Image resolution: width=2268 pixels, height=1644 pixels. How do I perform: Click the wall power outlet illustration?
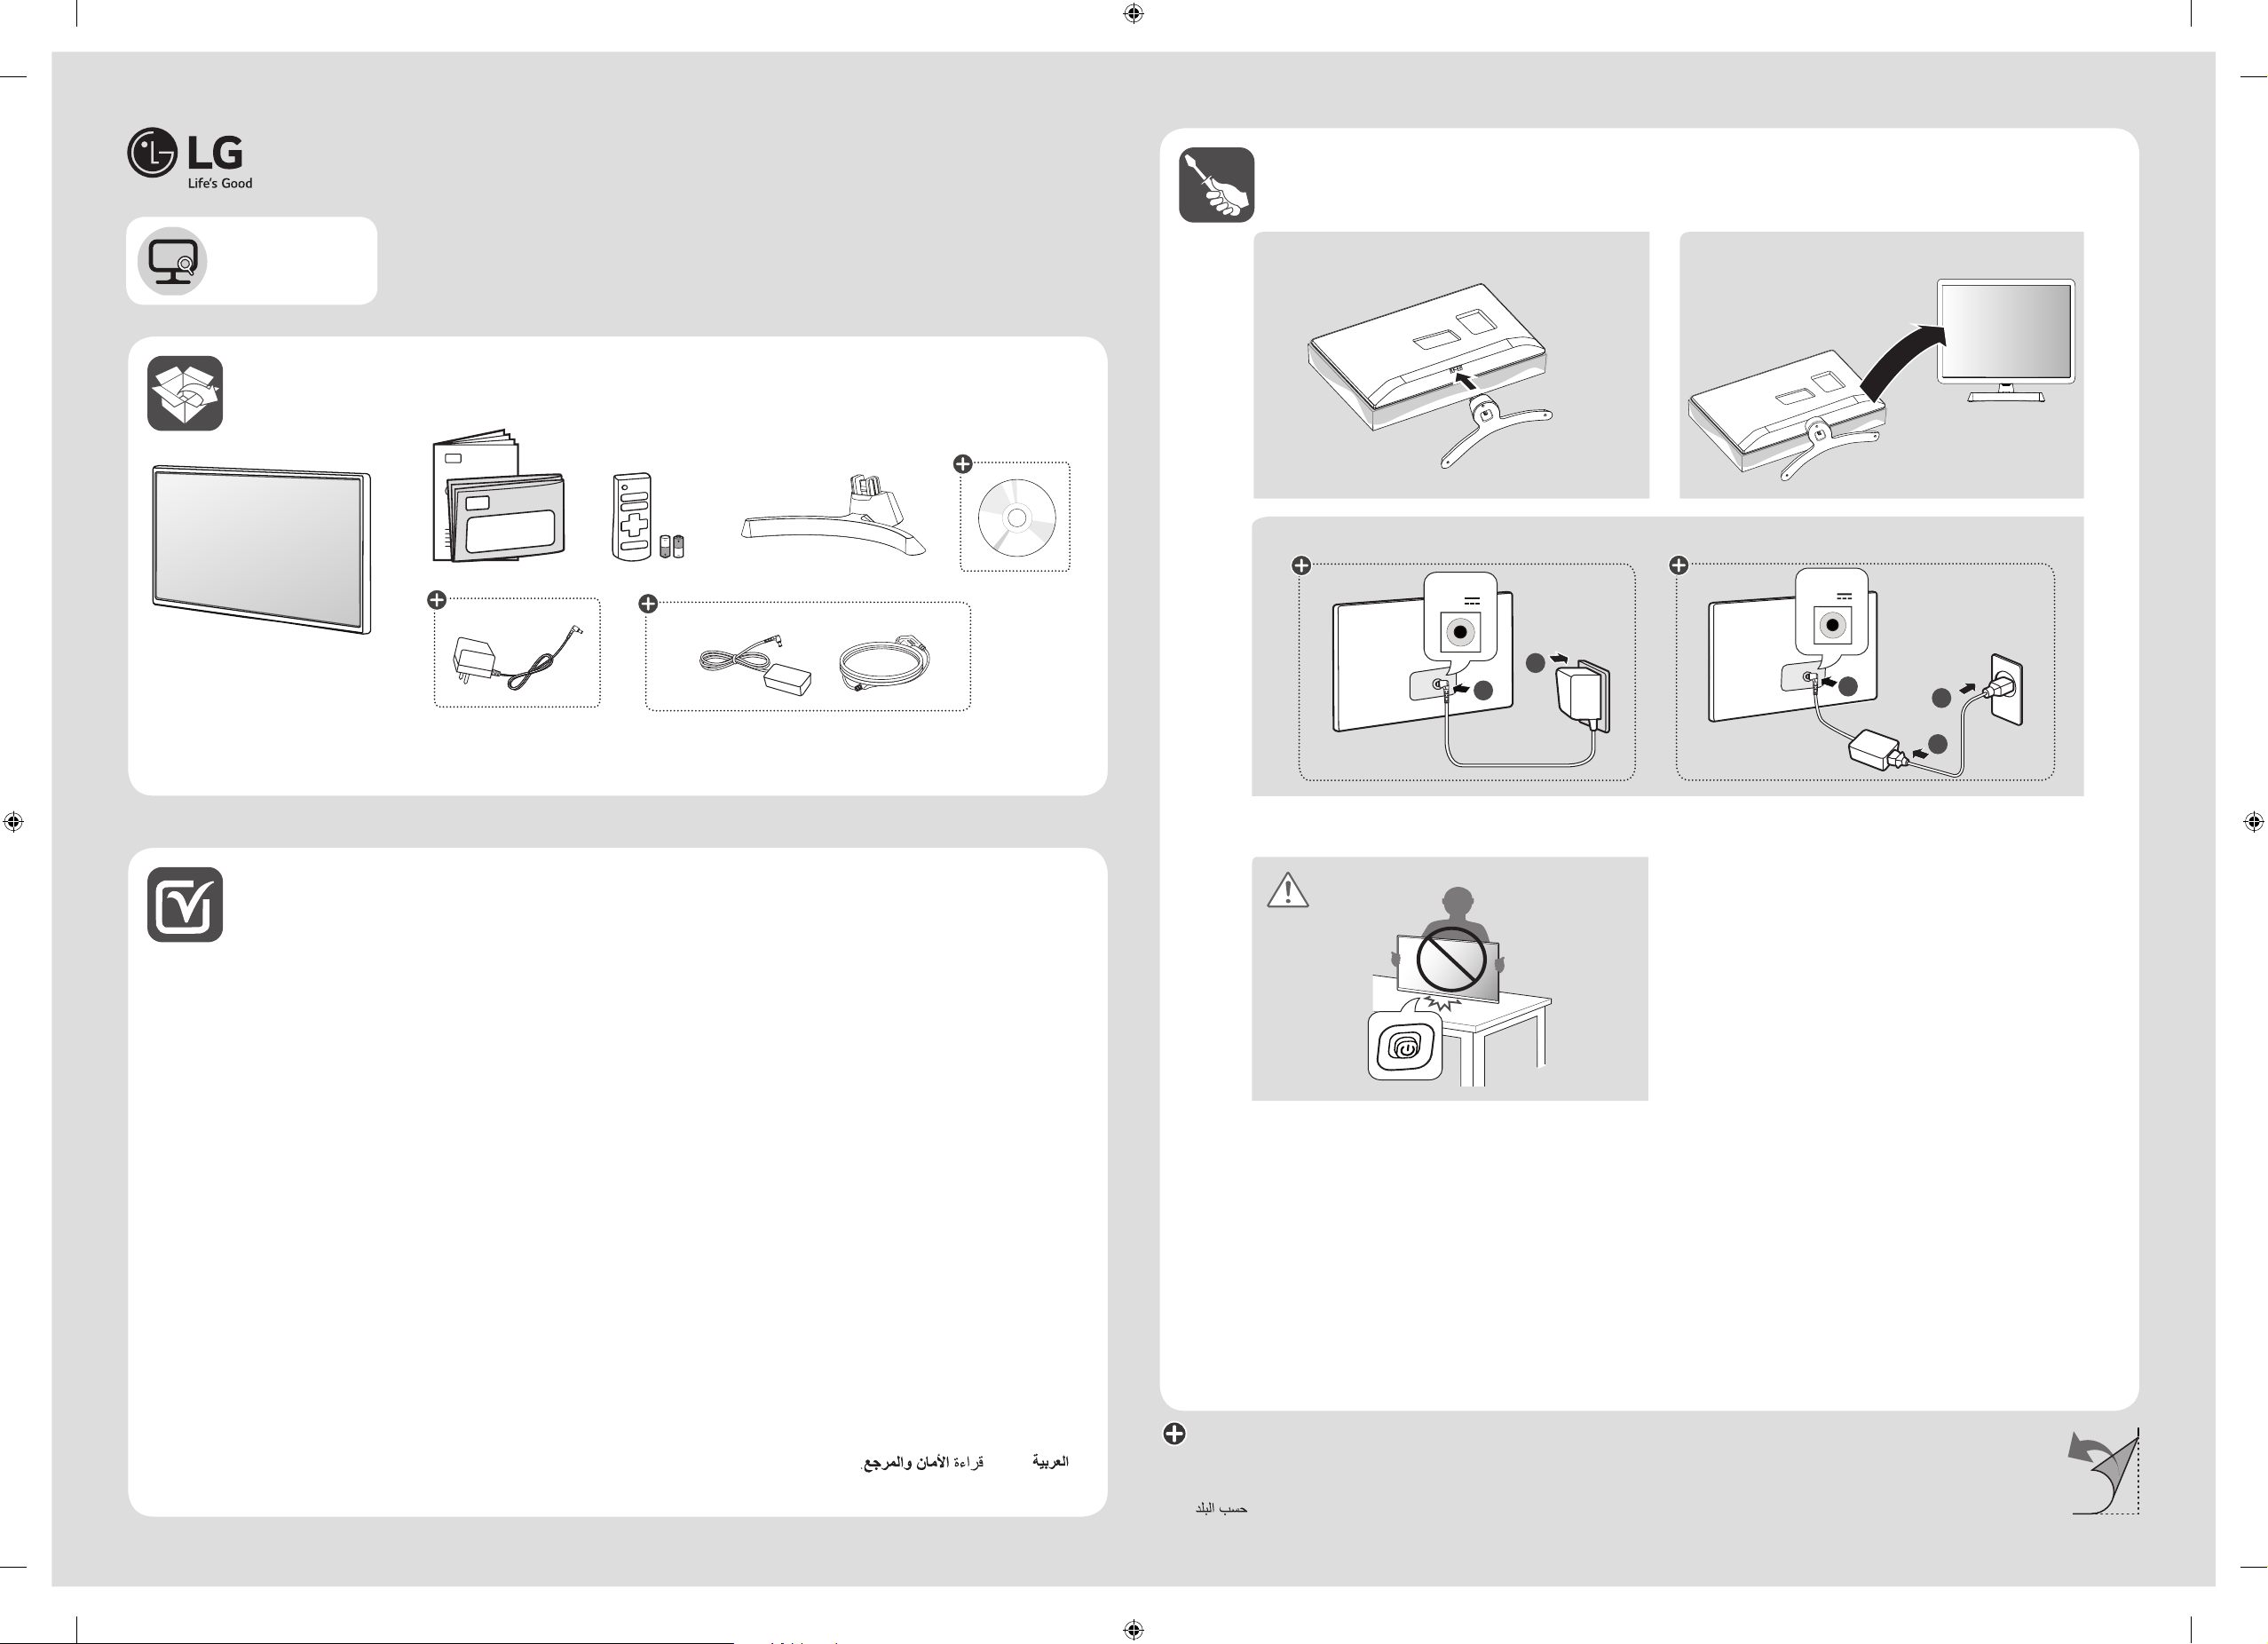2006,689
